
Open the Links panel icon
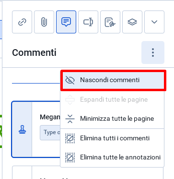(x=22, y=22)
